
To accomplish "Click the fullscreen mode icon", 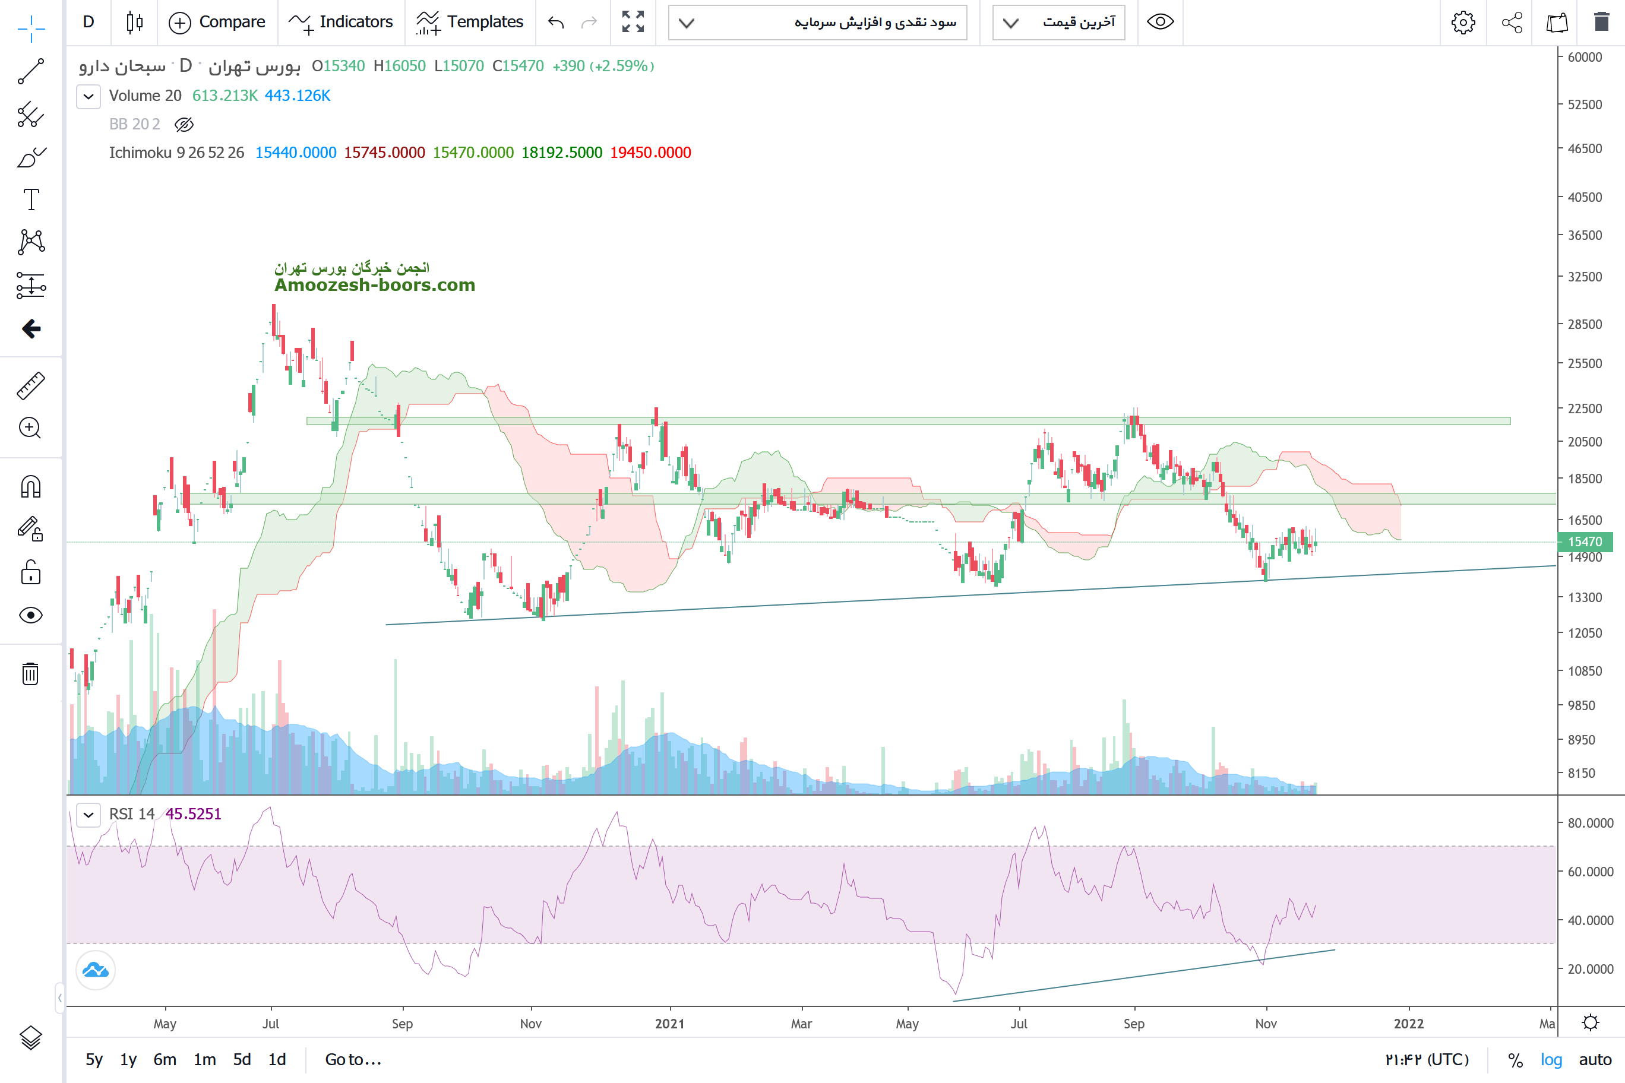I will (x=633, y=22).
